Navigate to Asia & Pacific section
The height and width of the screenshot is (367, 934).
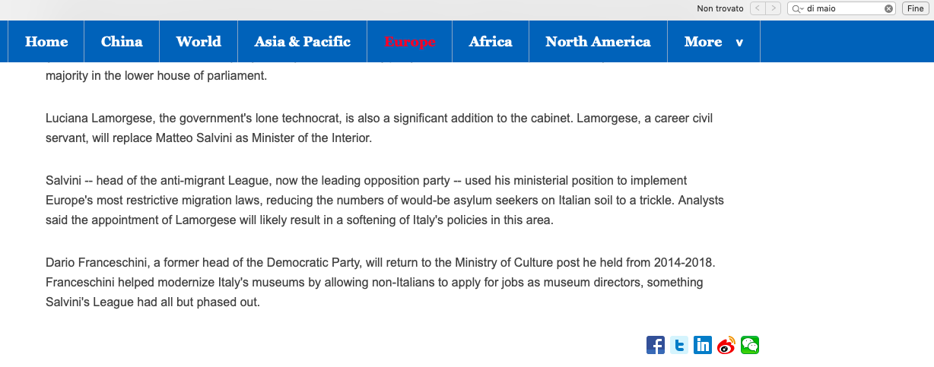click(x=303, y=42)
